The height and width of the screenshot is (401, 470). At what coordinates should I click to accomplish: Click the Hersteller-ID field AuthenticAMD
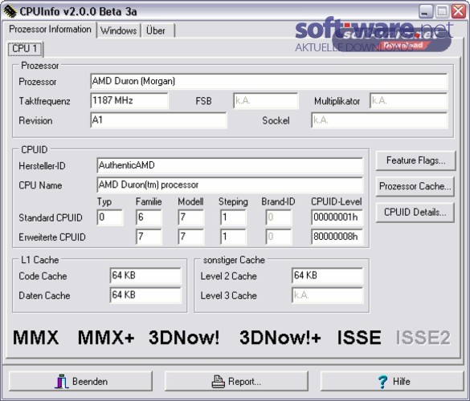pos(230,165)
